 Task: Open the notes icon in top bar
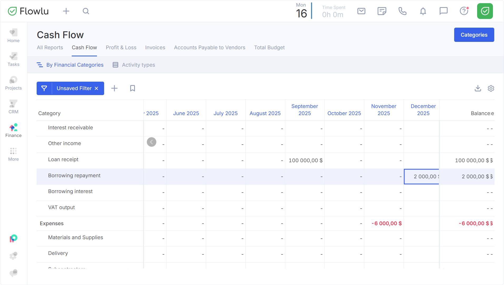click(x=382, y=11)
